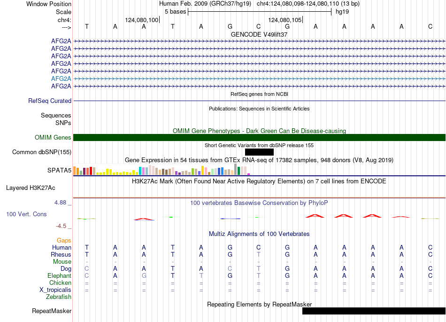Open the black dbSNP variant block
Viewport: 446px width, 322px height.
(x=259, y=152)
